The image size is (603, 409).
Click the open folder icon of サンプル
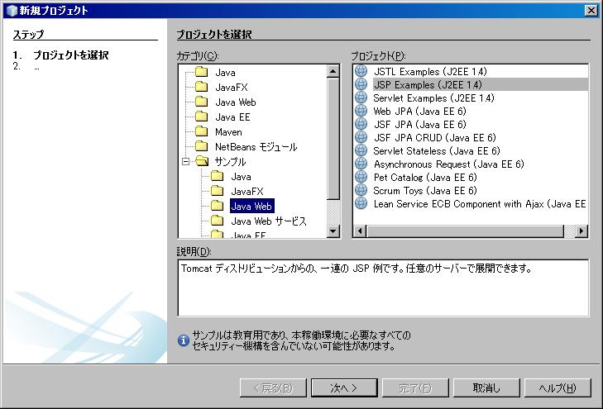202,161
